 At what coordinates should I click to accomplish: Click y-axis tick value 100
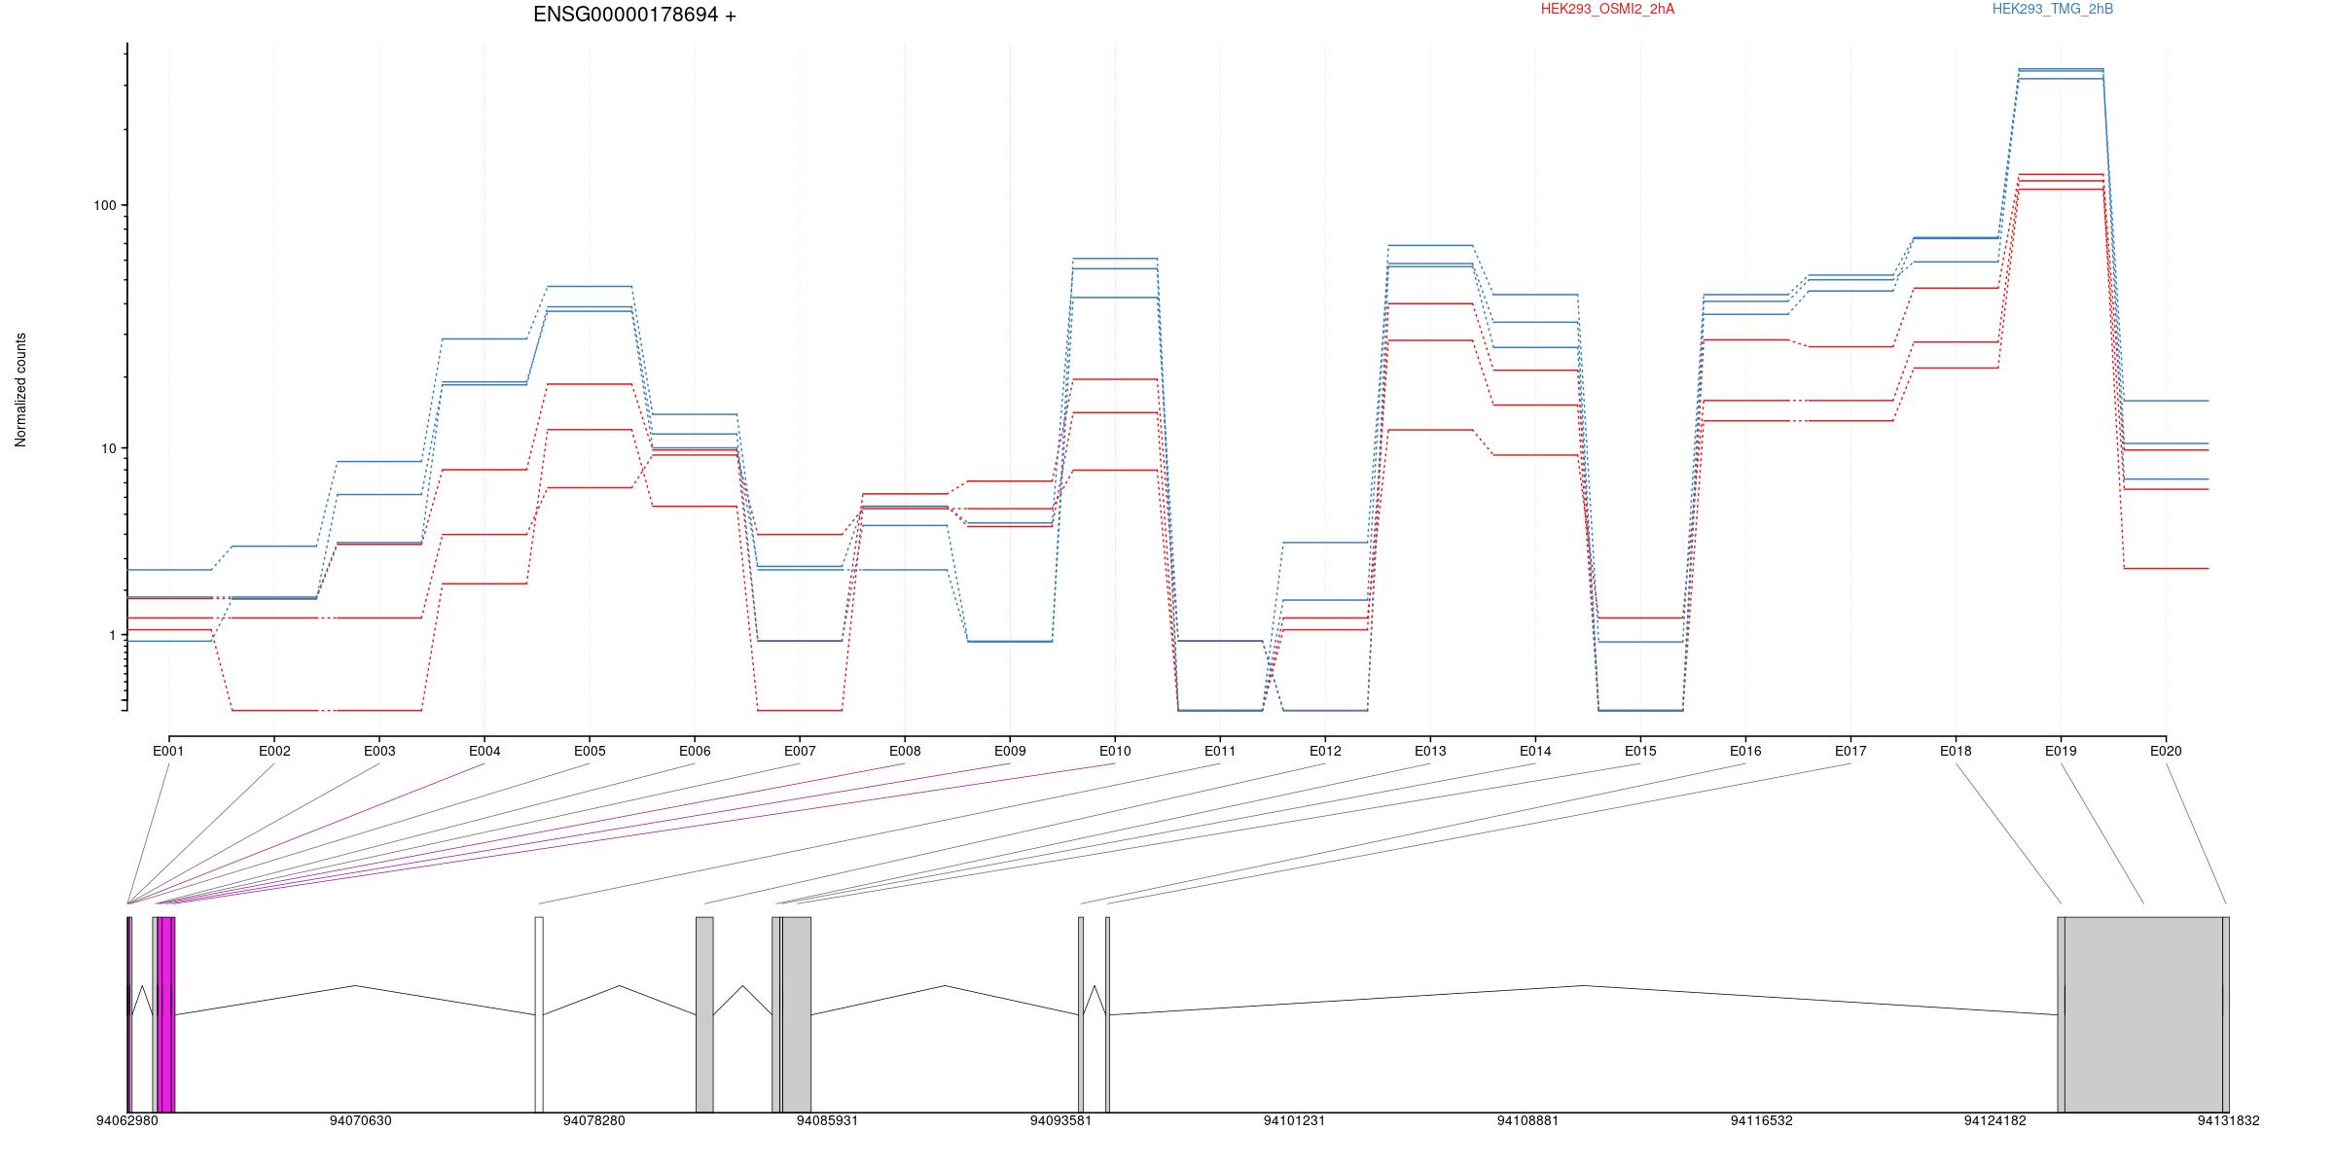pyautogui.click(x=104, y=205)
